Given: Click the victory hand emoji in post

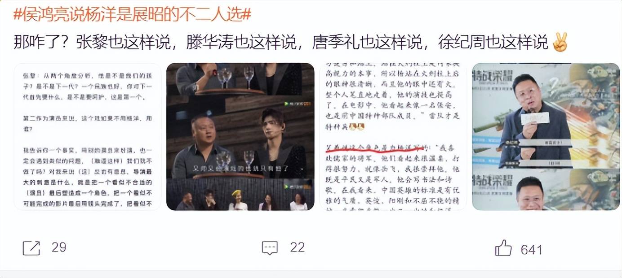Looking at the screenshot, I should point(560,42).
